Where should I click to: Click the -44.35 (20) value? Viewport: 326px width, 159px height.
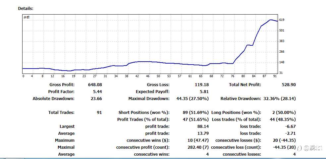(x=284, y=147)
